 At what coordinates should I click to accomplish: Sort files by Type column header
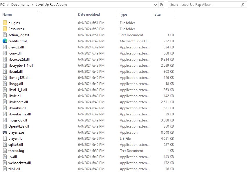(x=123, y=14)
